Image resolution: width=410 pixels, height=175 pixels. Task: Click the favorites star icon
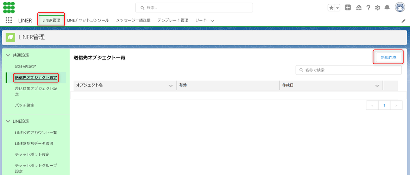(331, 8)
